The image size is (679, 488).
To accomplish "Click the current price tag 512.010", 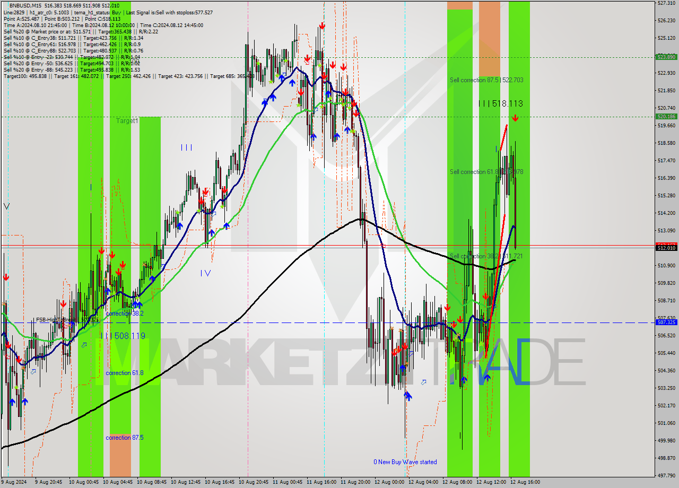I will (666, 248).
